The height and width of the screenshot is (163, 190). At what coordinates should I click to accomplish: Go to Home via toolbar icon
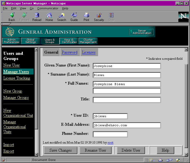click(49, 16)
